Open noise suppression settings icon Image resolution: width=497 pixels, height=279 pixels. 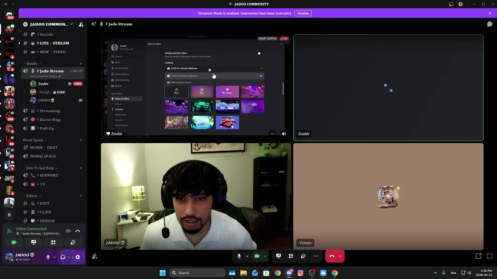tap(68, 231)
